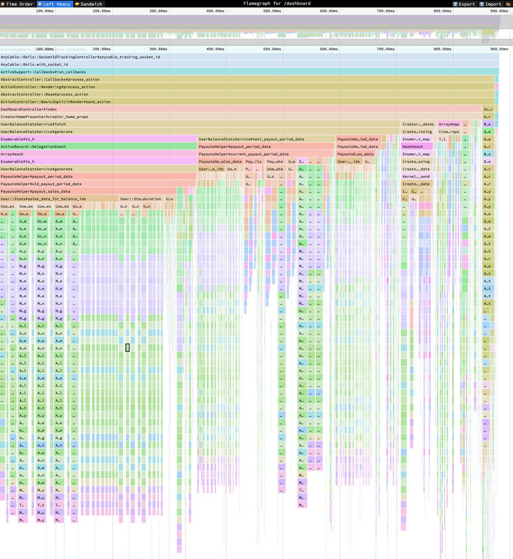513x559 pixels.
Task: Click the Use…ate frame
Action: (x=275, y=169)
